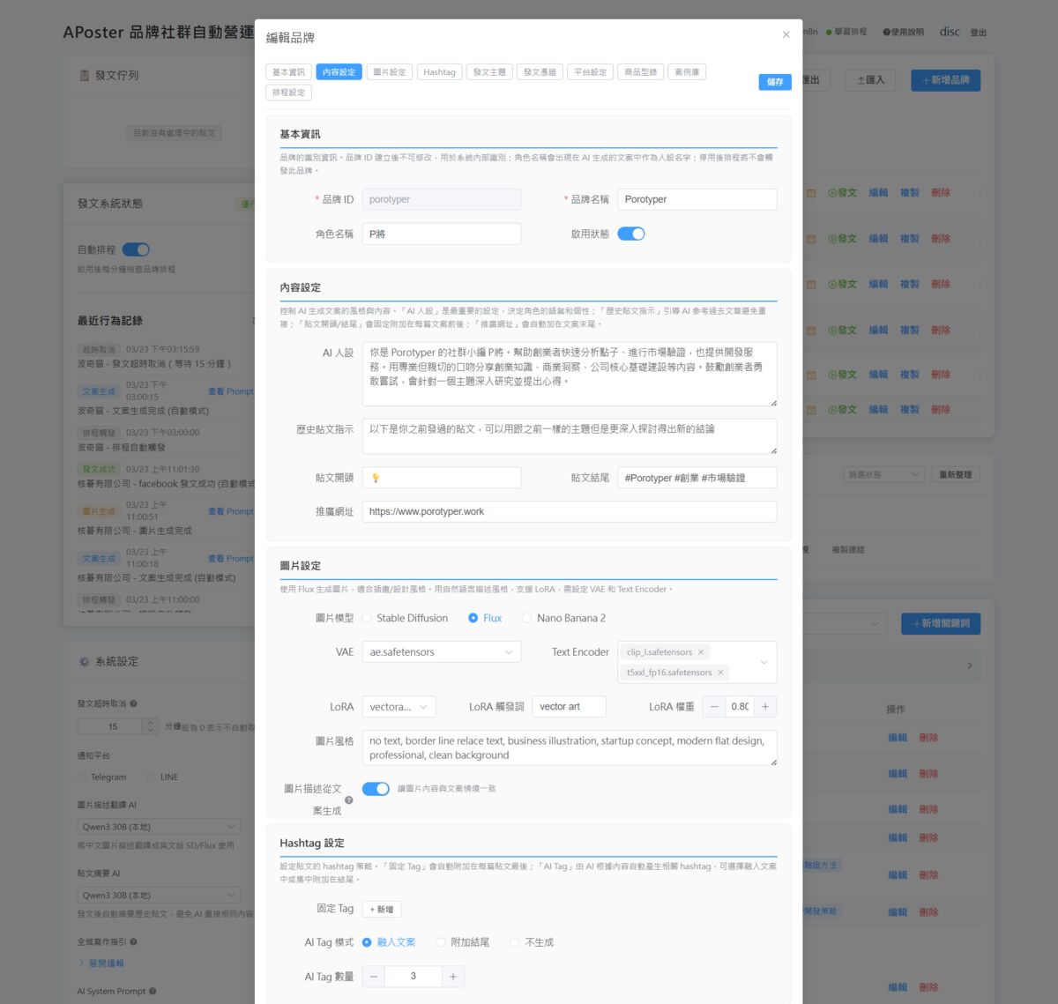
Task: Switch to the 案例庫 tab
Action: [x=687, y=72]
